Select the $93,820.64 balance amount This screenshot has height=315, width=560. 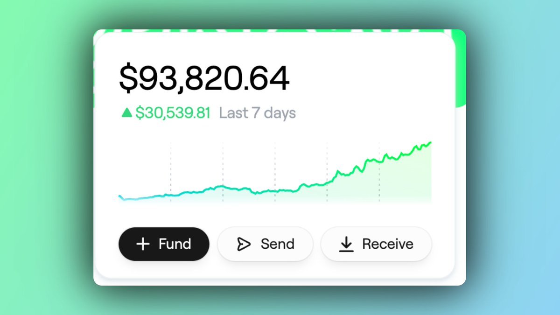[x=204, y=79]
